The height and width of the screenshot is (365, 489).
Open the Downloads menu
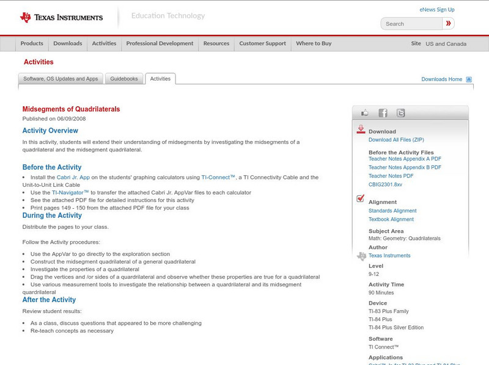point(68,43)
